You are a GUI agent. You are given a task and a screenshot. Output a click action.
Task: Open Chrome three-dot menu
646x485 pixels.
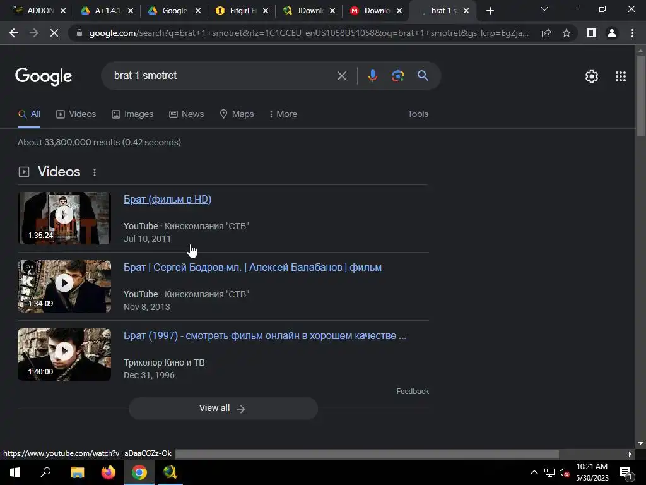pos(632,33)
